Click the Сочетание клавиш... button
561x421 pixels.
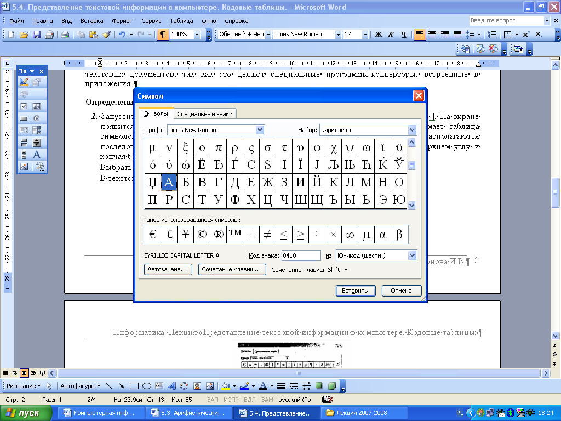(x=232, y=269)
